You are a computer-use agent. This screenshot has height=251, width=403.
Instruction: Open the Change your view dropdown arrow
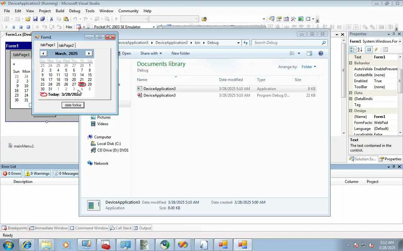(x=299, y=53)
